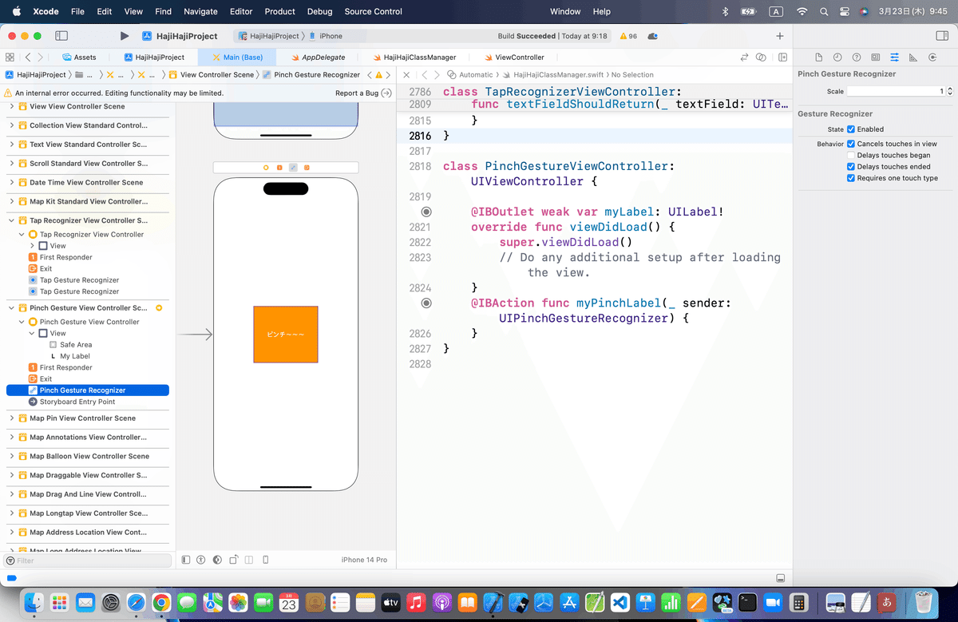The width and height of the screenshot is (958, 622).
Task: Click the add library plus button
Action: (780, 36)
